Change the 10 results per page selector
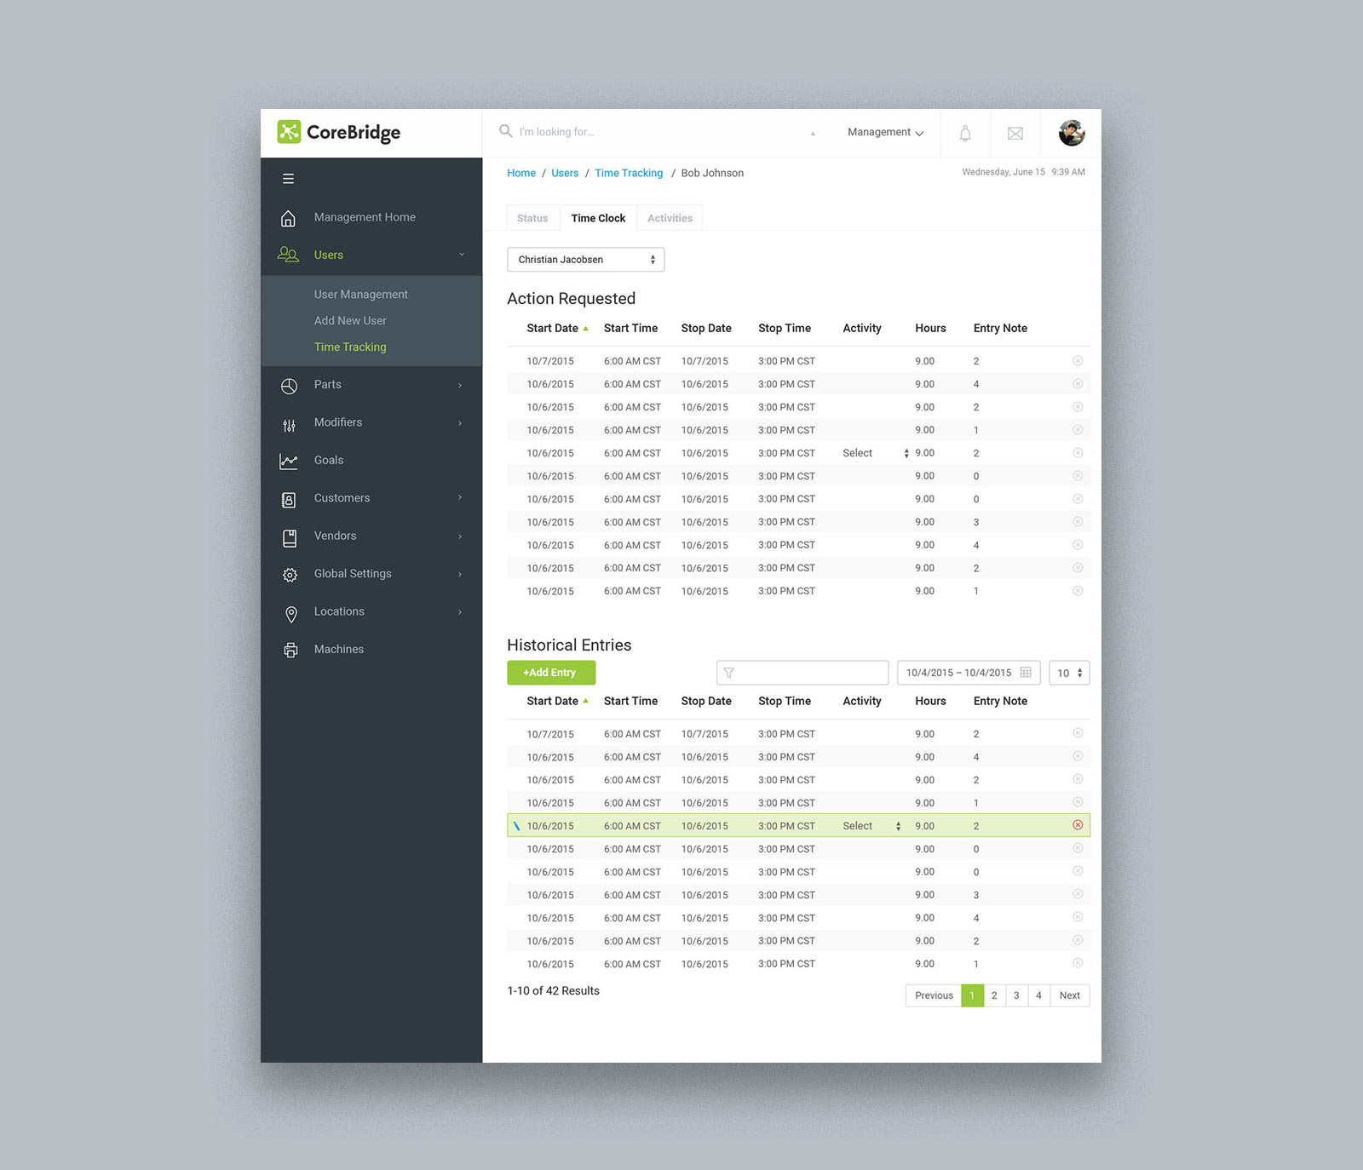This screenshot has width=1363, height=1170. coord(1069,673)
